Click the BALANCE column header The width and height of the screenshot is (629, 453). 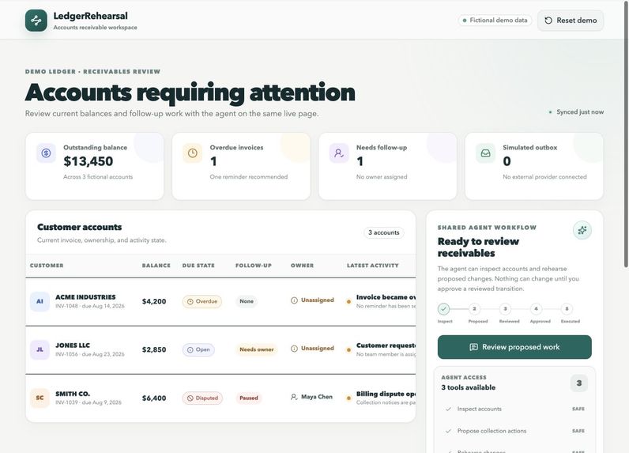pos(156,266)
